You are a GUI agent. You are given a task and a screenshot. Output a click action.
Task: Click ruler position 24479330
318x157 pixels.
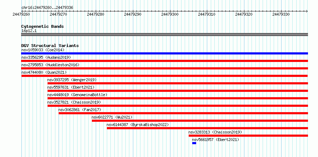[281, 14]
